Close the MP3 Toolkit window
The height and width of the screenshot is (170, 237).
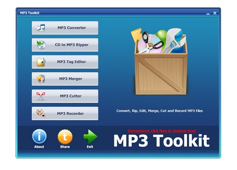(215, 13)
